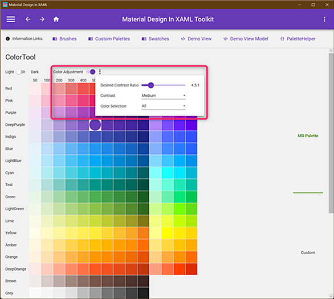Pick the Pink 300 color swatch
The height and width of the screenshot is (299, 334).
tap(71, 101)
